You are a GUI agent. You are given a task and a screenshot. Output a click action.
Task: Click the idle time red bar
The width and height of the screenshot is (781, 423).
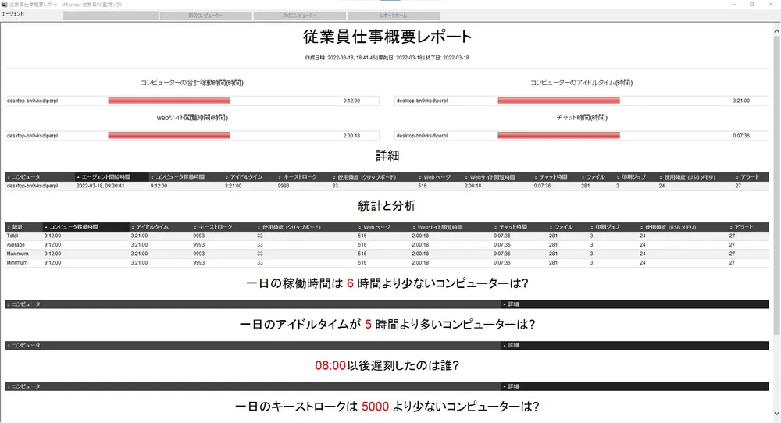558,101
